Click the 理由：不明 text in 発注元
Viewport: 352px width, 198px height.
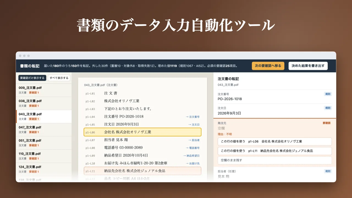pyautogui.click(x=225, y=134)
